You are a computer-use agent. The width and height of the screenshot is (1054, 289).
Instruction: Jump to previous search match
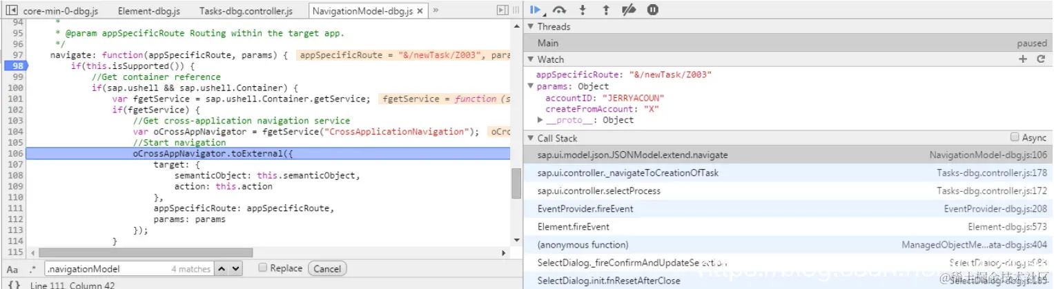[x=222, y=269]
